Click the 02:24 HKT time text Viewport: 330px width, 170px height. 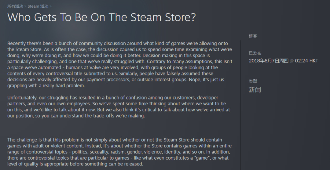point(307,61)
